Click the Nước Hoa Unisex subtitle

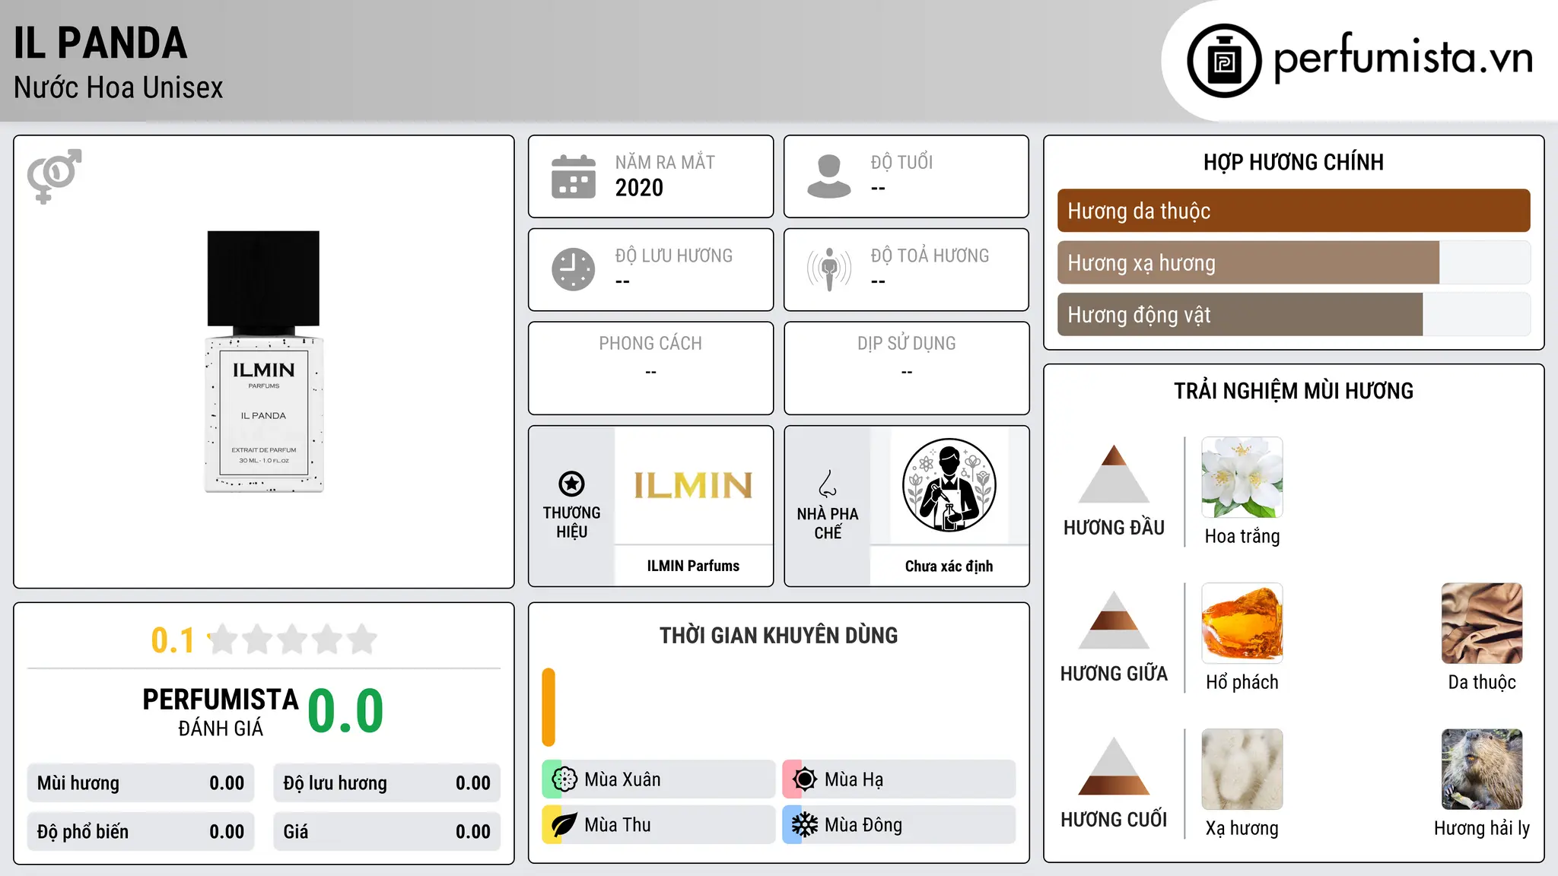119,88
